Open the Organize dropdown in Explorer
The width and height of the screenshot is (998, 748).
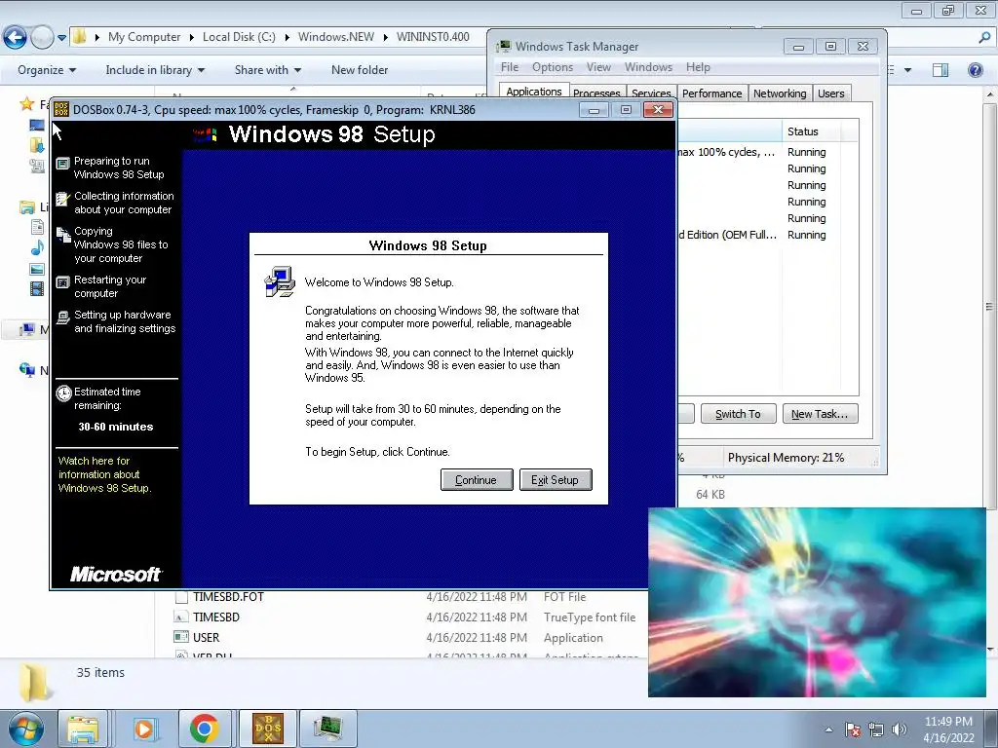[47, 70]
